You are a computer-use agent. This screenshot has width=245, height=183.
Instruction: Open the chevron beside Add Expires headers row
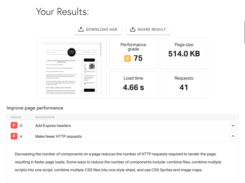point(233,125)
